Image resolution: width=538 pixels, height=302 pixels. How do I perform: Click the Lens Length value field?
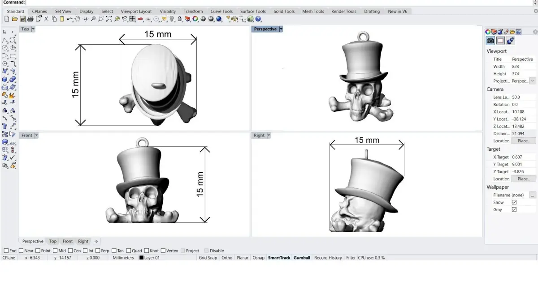(523, 97)
